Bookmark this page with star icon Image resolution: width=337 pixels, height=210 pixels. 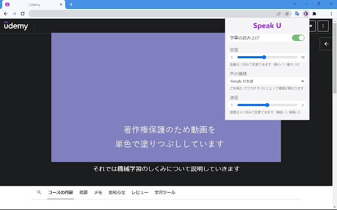tap(287, 14)
